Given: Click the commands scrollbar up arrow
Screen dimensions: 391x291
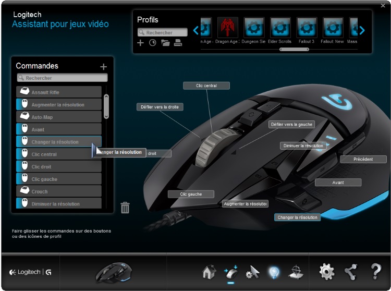Looking at the screenshot, I should (106, 97).
